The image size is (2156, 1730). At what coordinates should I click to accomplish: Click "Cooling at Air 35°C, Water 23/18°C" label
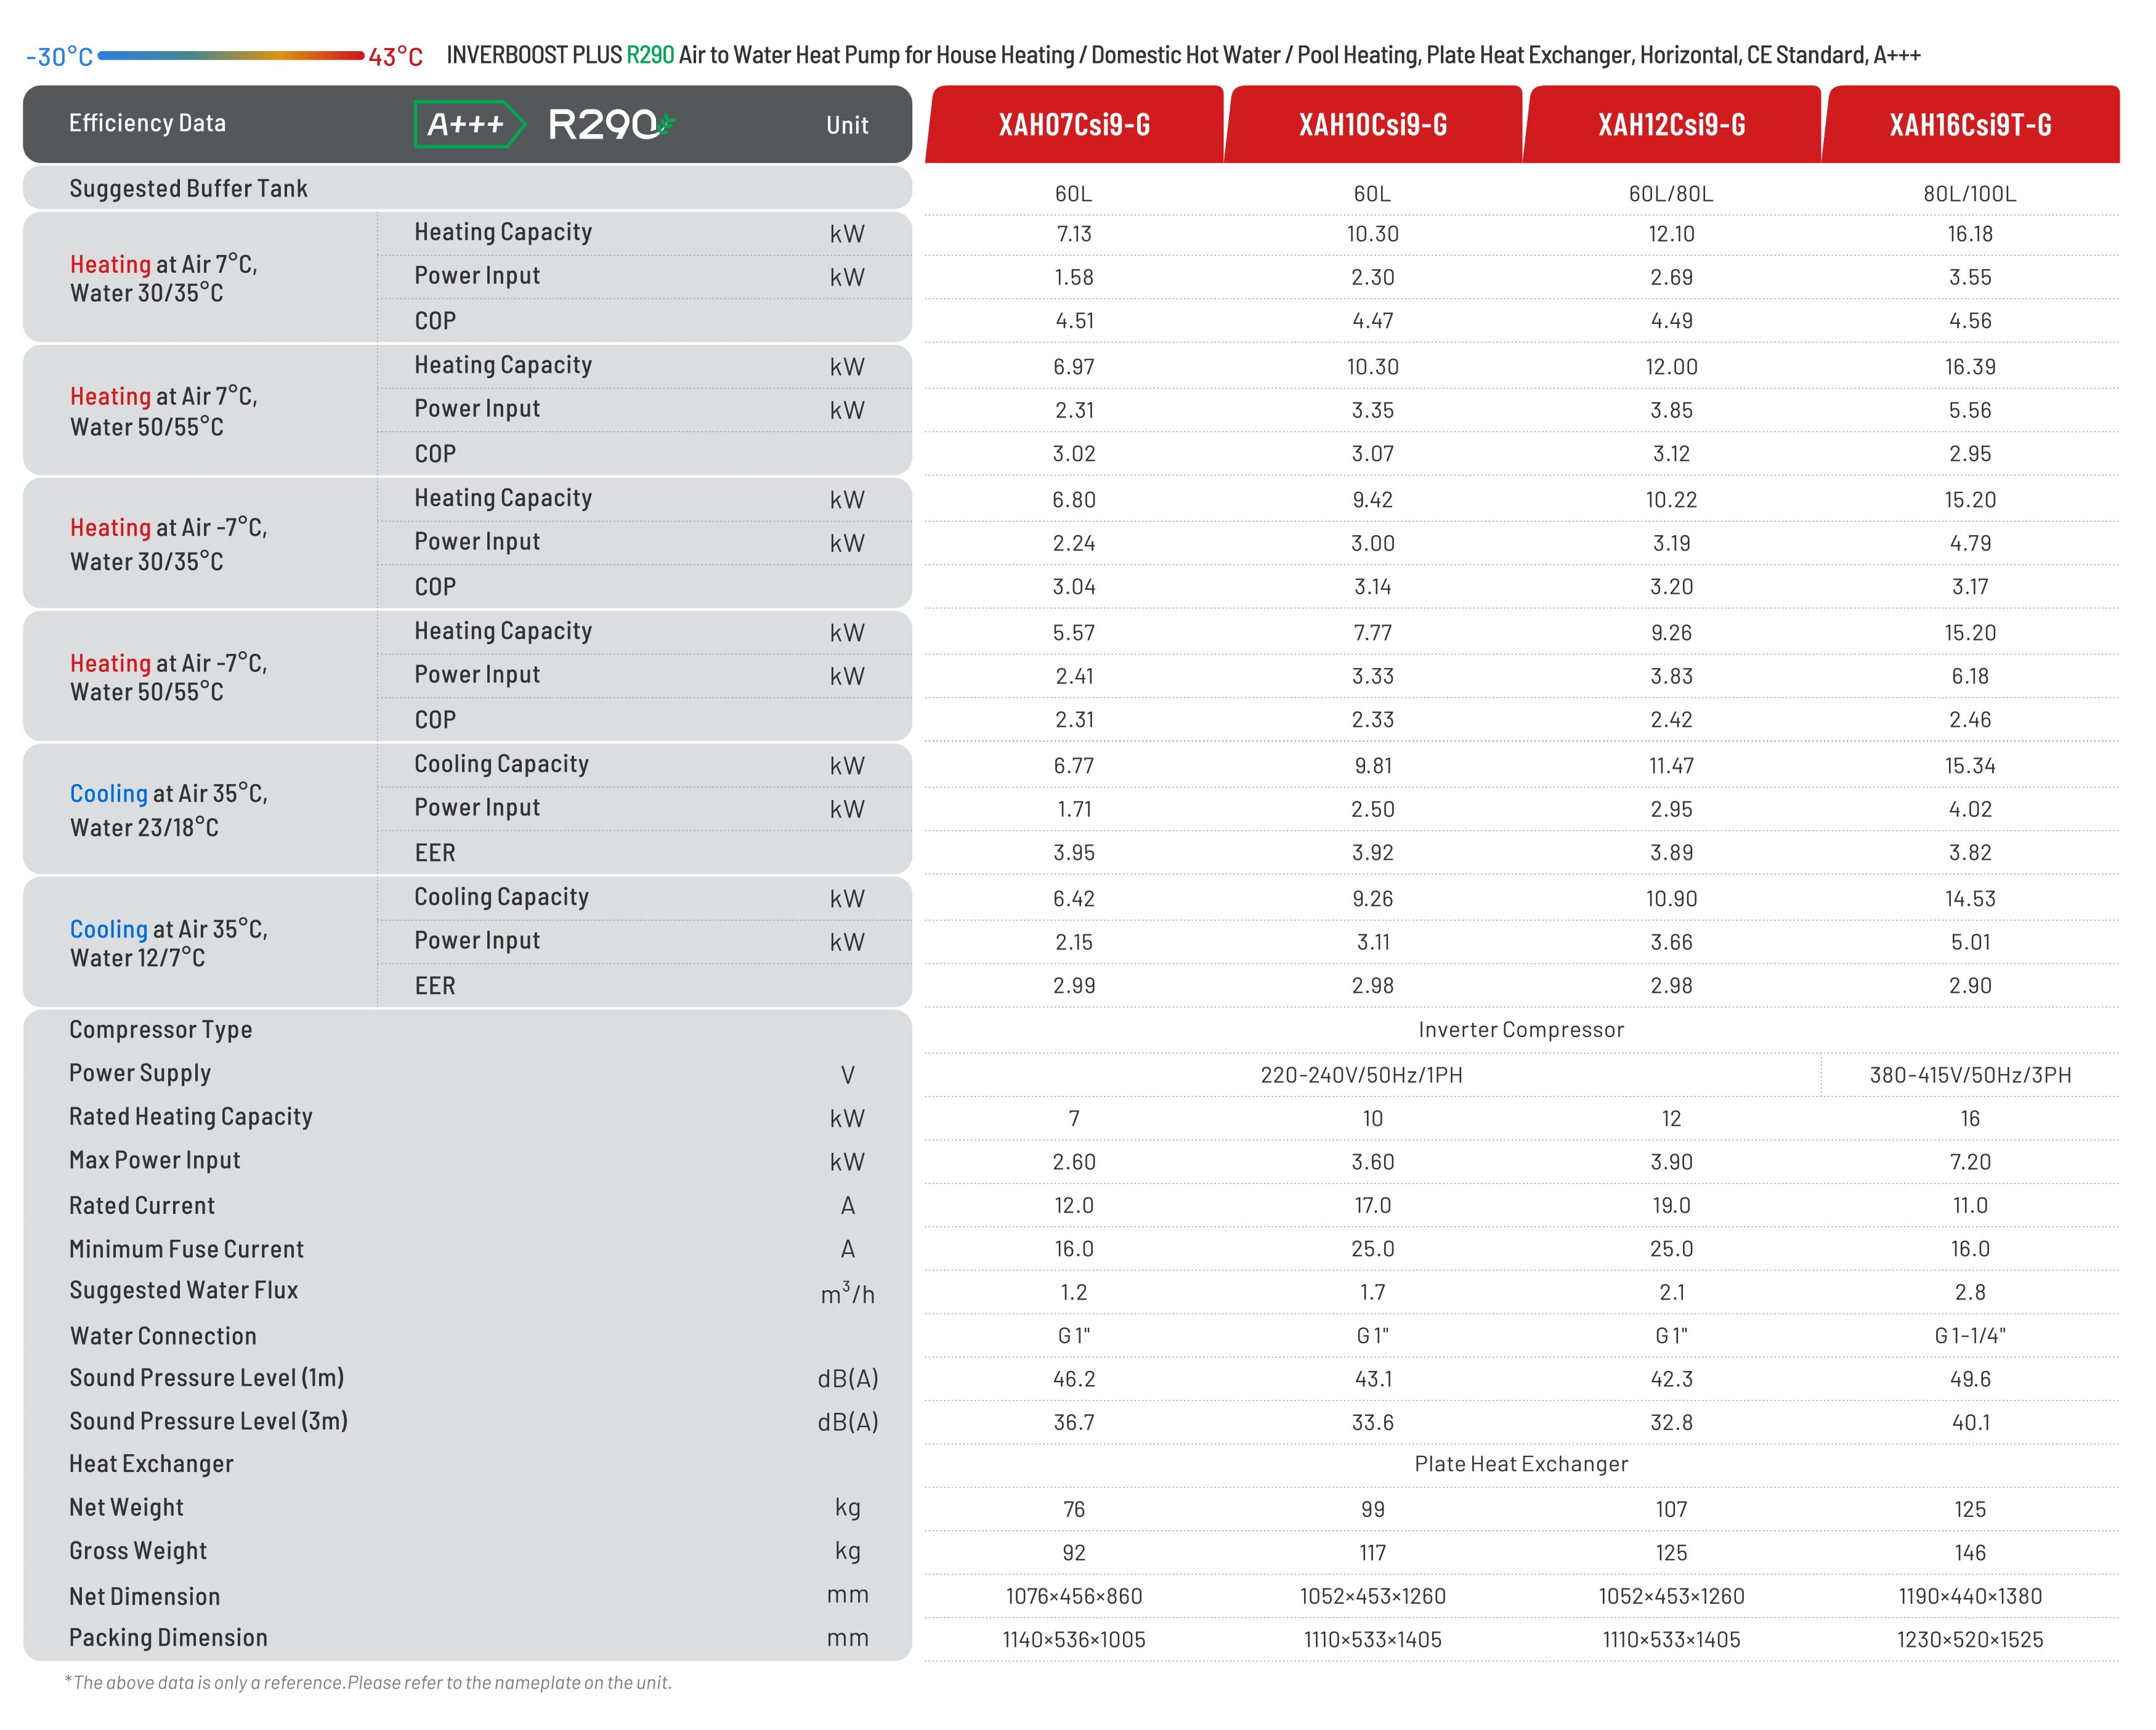169,810
